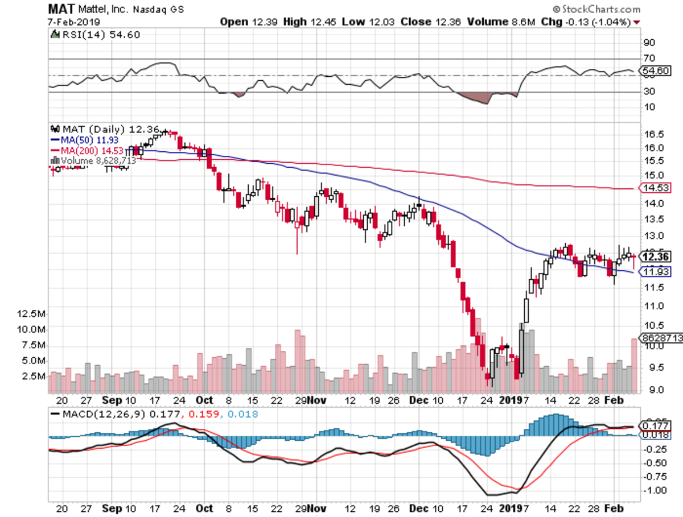Select the 11.93 MA(50) value tag

tap(655, 272)
